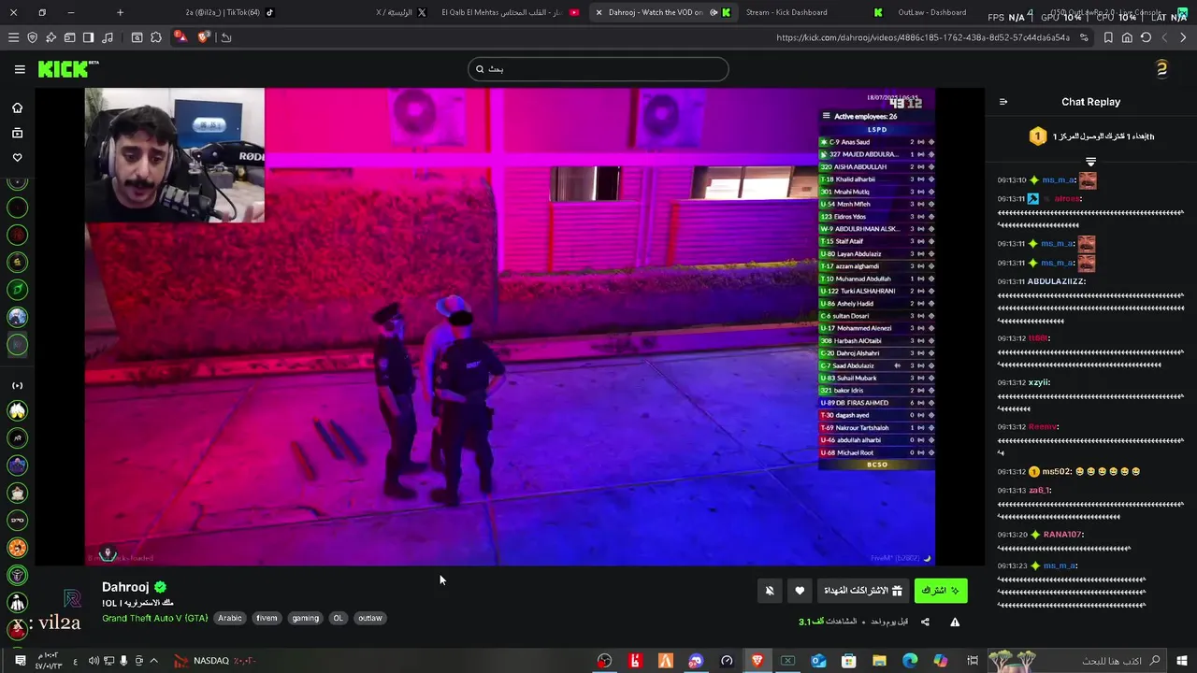Open Brave Shields icon in toolbar
The height and width of the screenshot is (673, 1197).
tap(32, 37)
